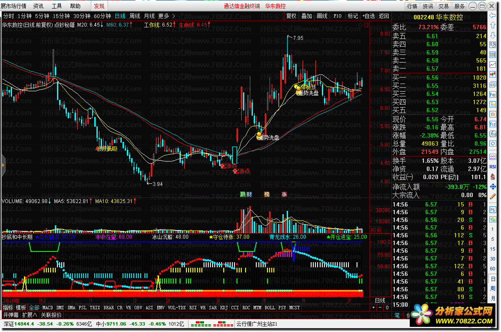Image resolution: width=501 pixels, height=332 pixels.
Task: Open the intraday line chart icon
Action: click(x=492, y=65)
